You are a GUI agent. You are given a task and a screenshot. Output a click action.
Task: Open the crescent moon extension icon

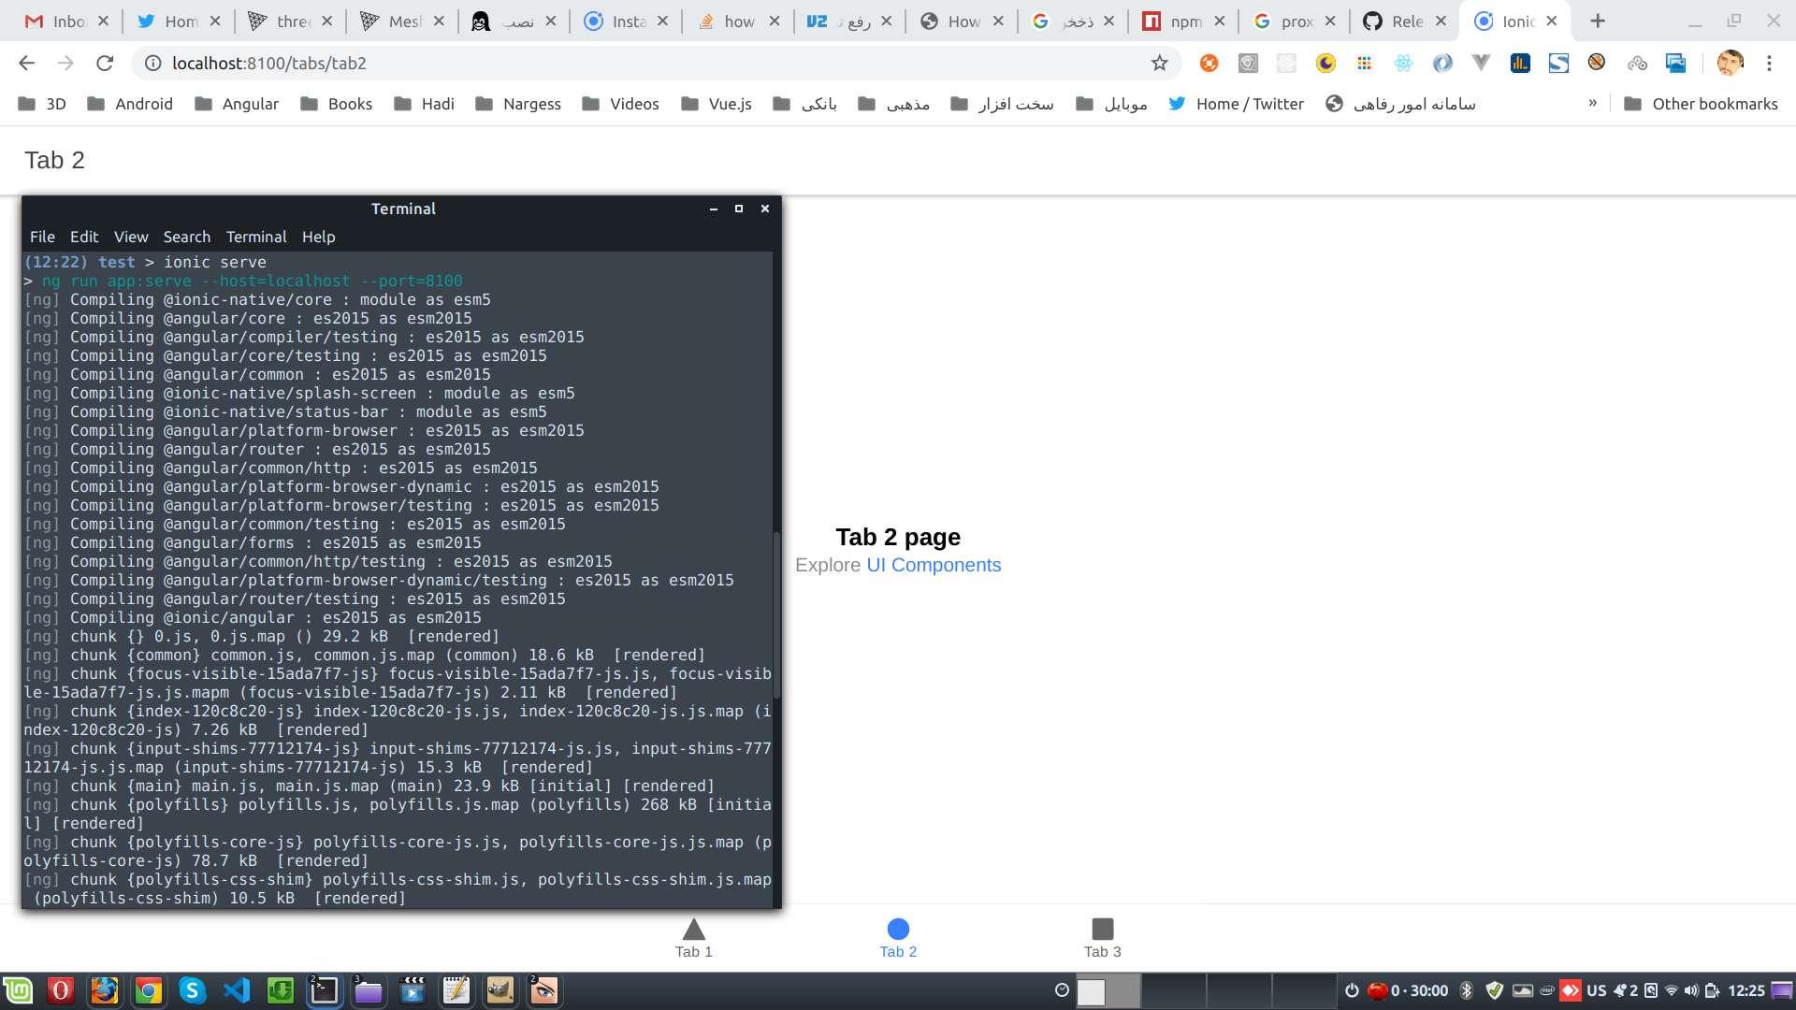point(1325,63)
